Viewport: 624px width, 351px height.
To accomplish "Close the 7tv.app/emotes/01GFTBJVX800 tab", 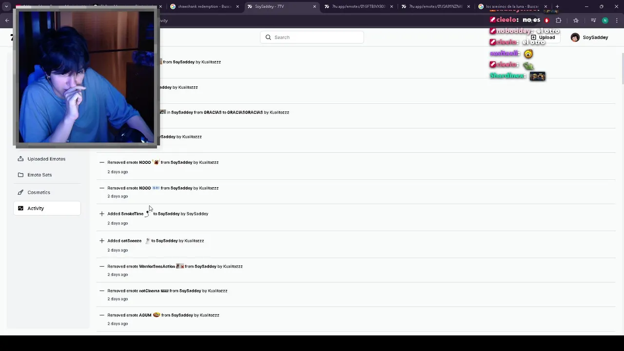I will click(x=391, y=7).
